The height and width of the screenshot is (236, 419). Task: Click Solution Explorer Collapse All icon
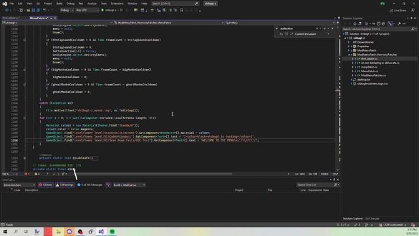(378, 24)
